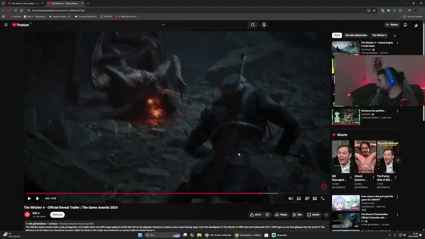Open the account avatar menu
Screen dimensions: 425x239
coord(415,25)
